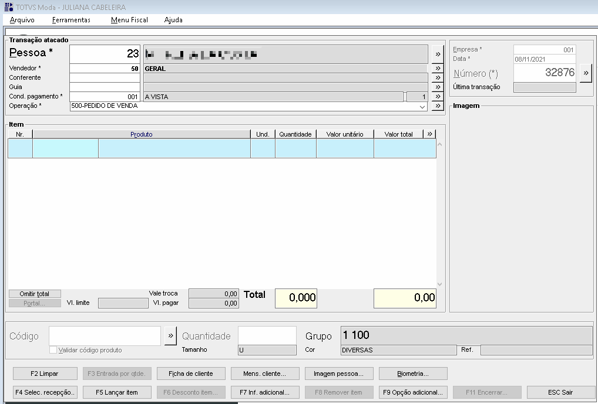Tick Validar código produto checkbox
Image resolution: width=598 pixels, height=404 pixels.
[53, 349]
